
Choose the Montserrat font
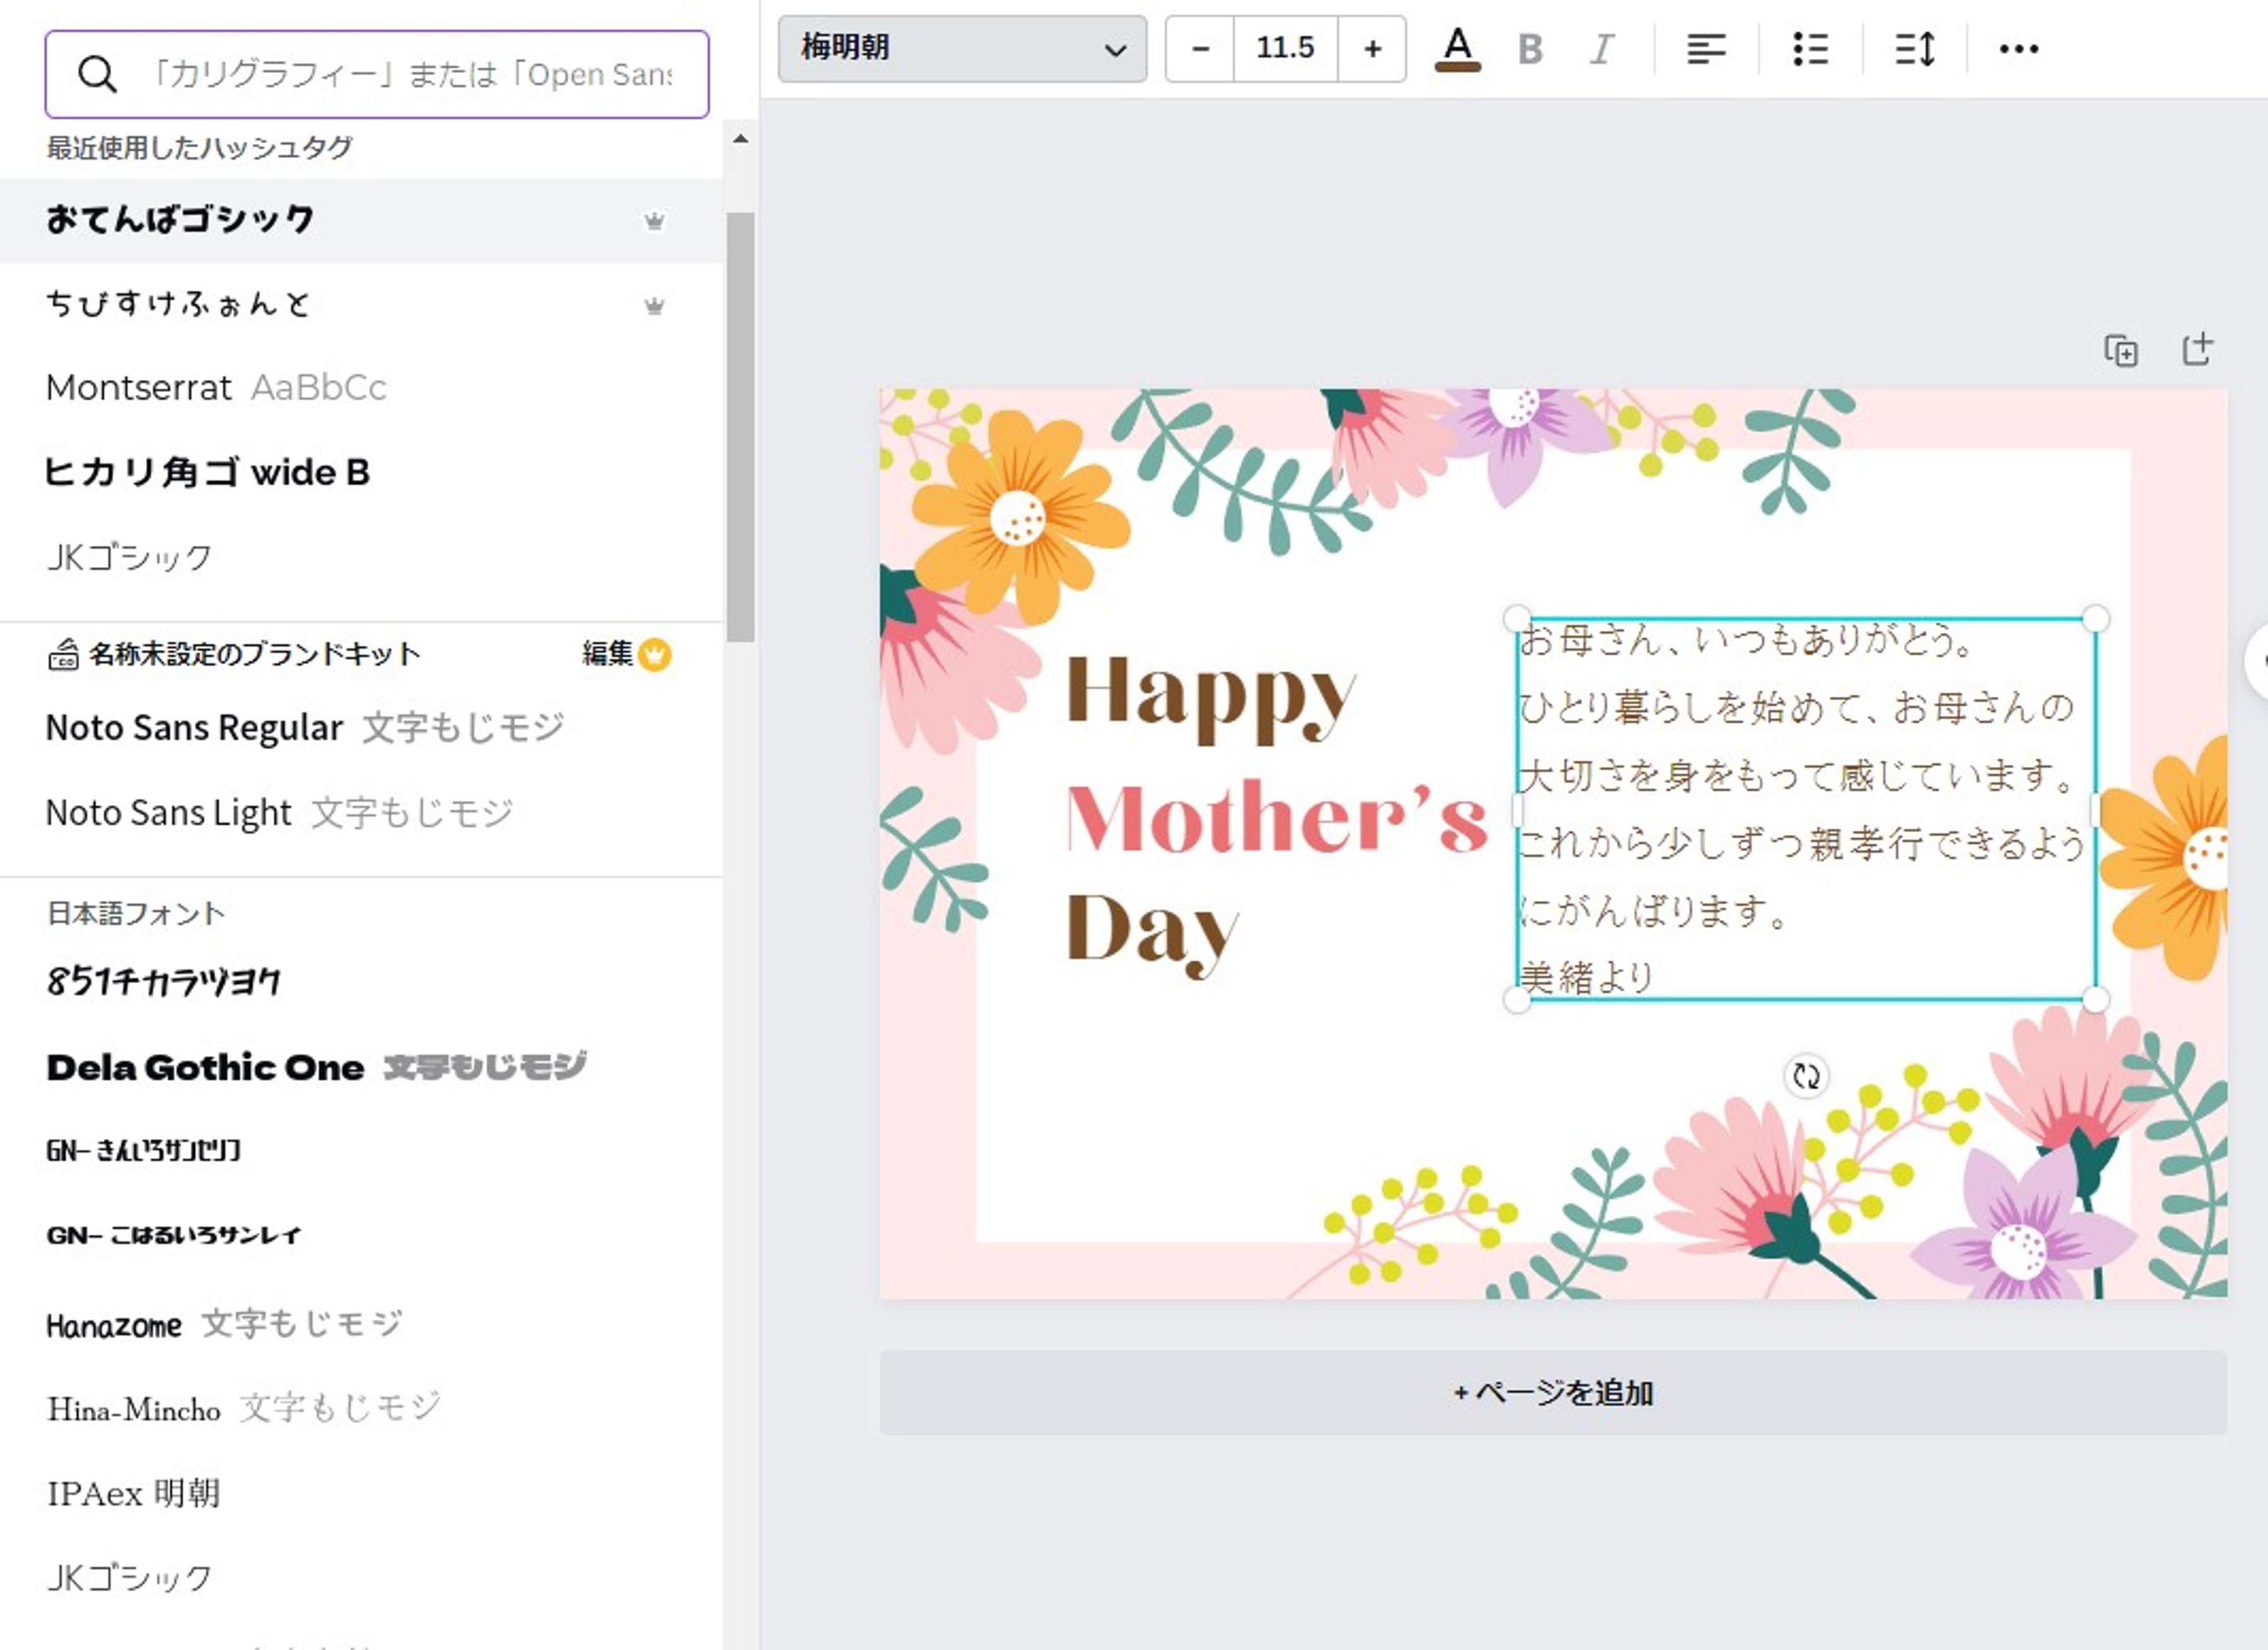click(361, 387)
